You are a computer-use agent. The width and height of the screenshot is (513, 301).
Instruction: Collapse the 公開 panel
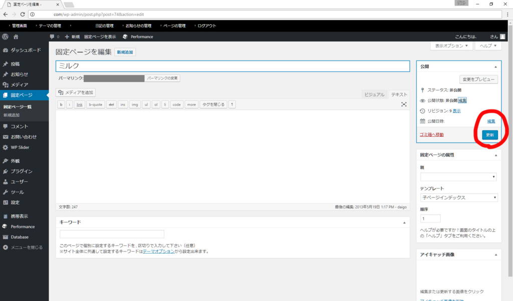click(495, 66)
